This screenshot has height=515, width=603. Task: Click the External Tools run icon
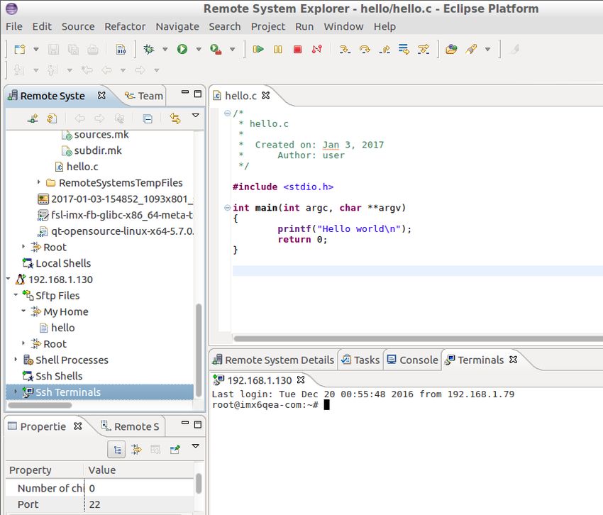coord(216,49)
